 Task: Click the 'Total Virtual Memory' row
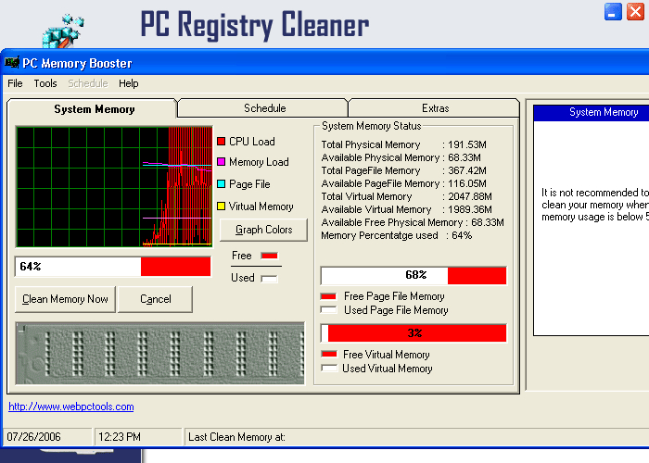click(406, 196)
